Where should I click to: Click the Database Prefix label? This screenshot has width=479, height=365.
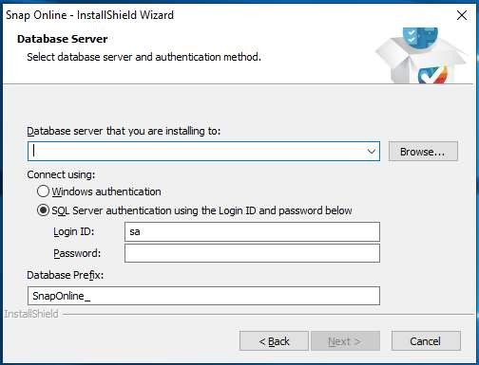66,275
